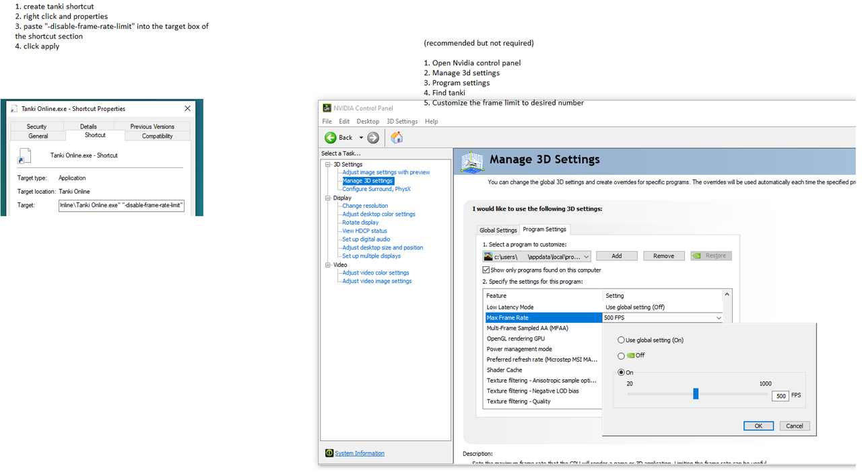Click the Forward arrow icon in toolbar
862x472 pixels.
(x=373, y=137)
